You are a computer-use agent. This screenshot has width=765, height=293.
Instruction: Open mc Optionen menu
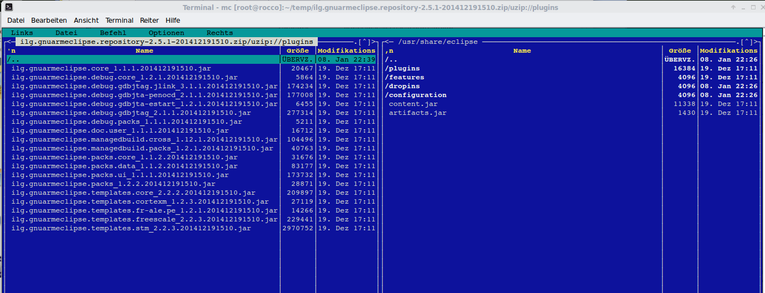[x=167, y=33]
